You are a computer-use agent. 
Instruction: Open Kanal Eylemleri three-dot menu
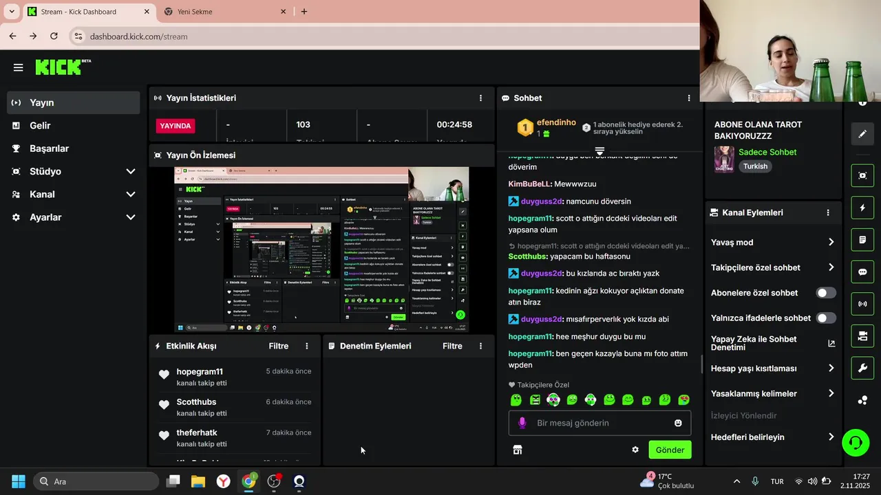click(828, 213)
